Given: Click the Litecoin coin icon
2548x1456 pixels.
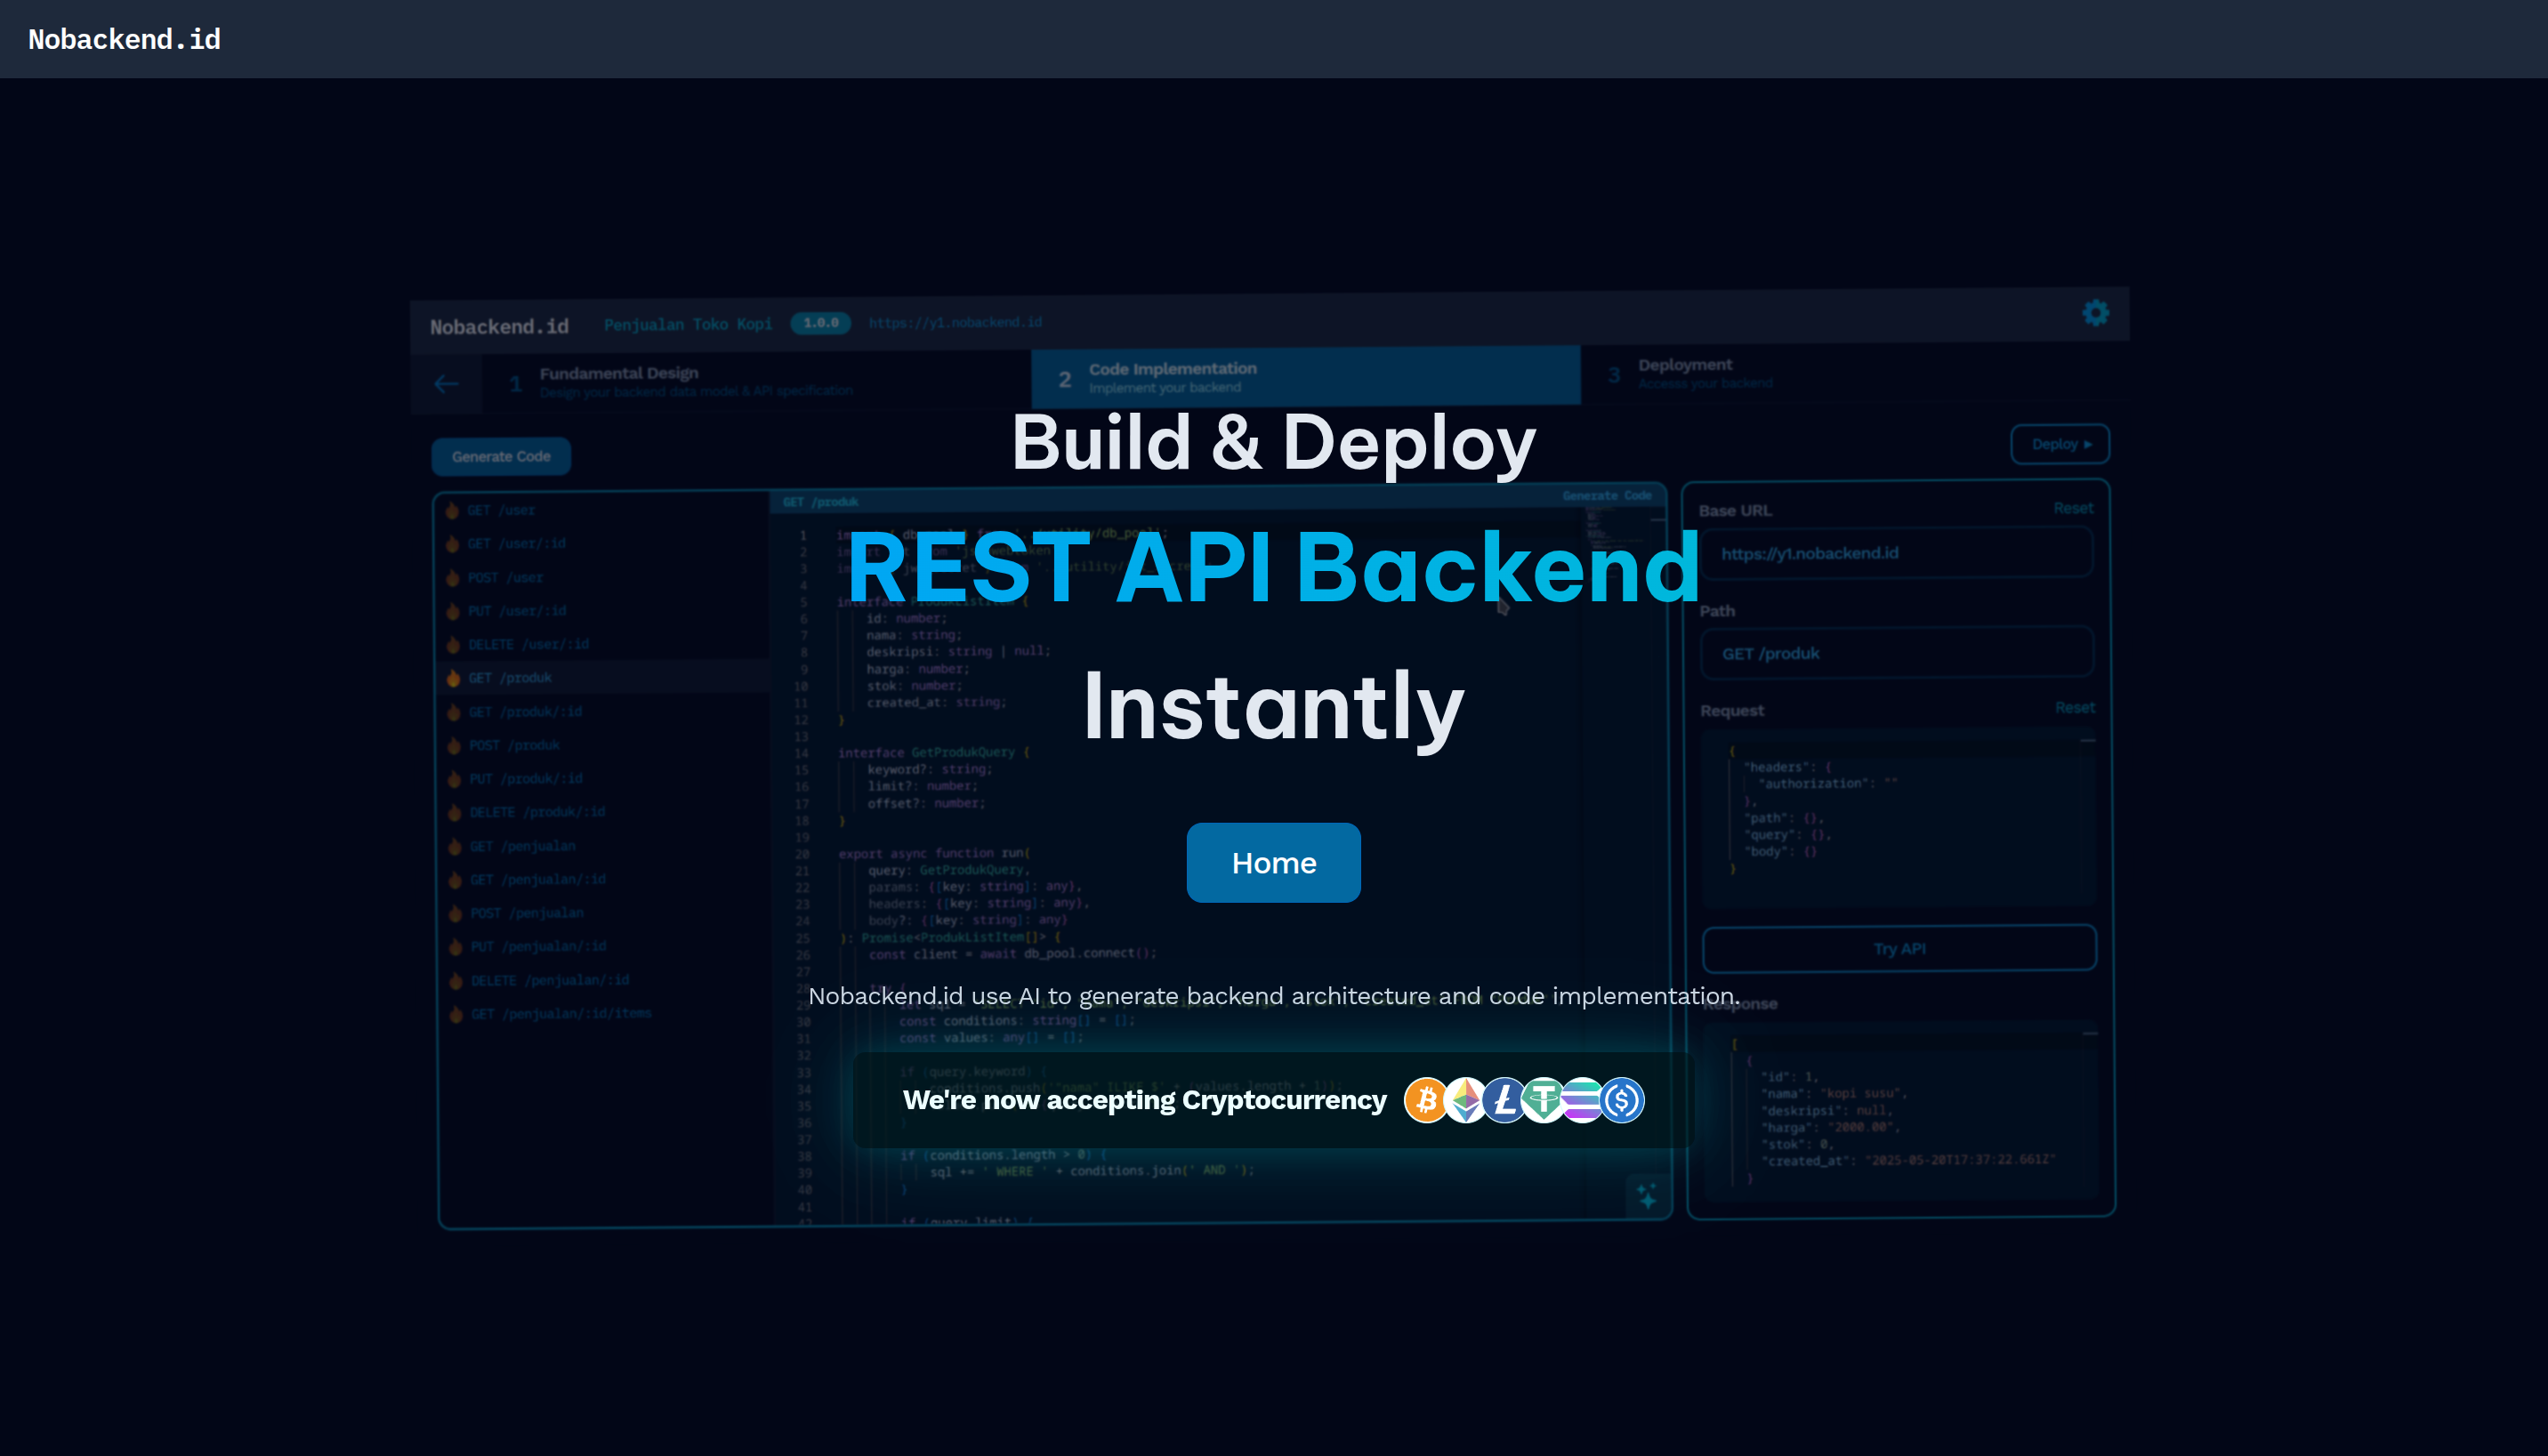Looking at the screenshot, I should pyautogui.click(x=1504, y=1100).
